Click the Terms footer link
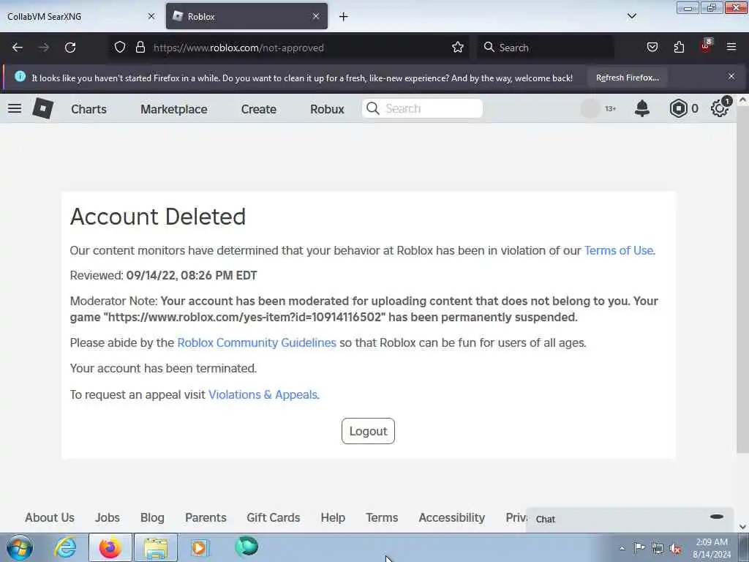Image resolution: width=749 pixels, height=562 pixels. [x=382, y=517]
